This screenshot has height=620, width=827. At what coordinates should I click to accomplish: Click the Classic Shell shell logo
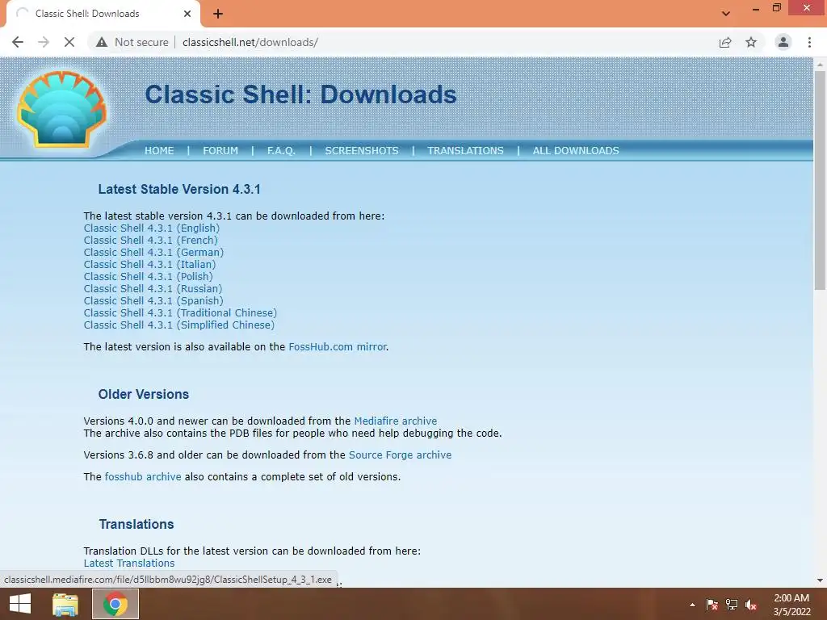coord(61,109)
